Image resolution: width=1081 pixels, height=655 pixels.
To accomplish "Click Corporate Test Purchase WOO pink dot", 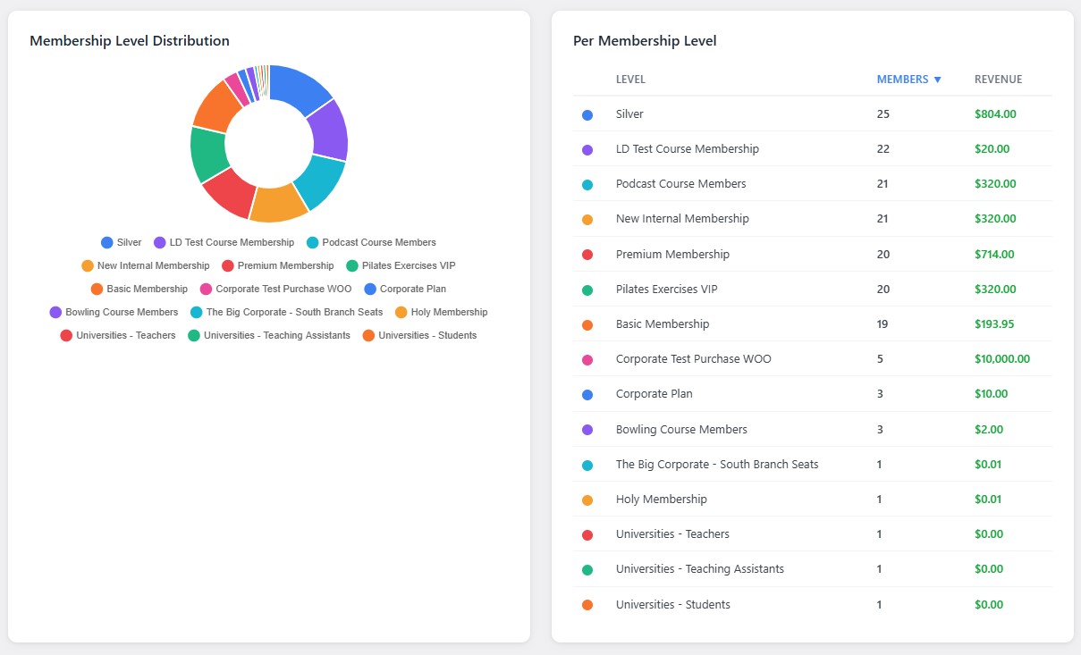I will [587, 360].
